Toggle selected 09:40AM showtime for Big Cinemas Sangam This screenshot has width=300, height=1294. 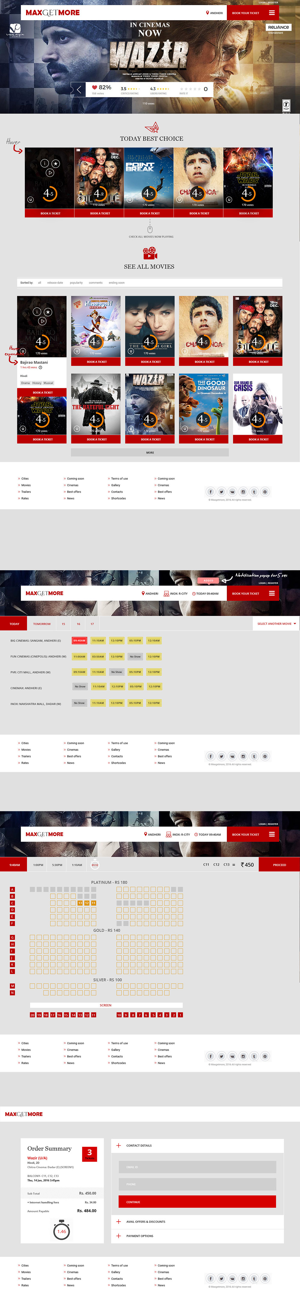click(80, 641)
